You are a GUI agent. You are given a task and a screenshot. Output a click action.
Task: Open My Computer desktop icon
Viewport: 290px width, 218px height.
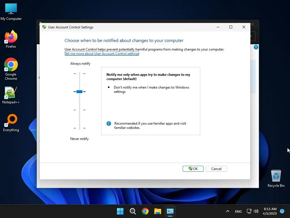[x=11, y=11]
